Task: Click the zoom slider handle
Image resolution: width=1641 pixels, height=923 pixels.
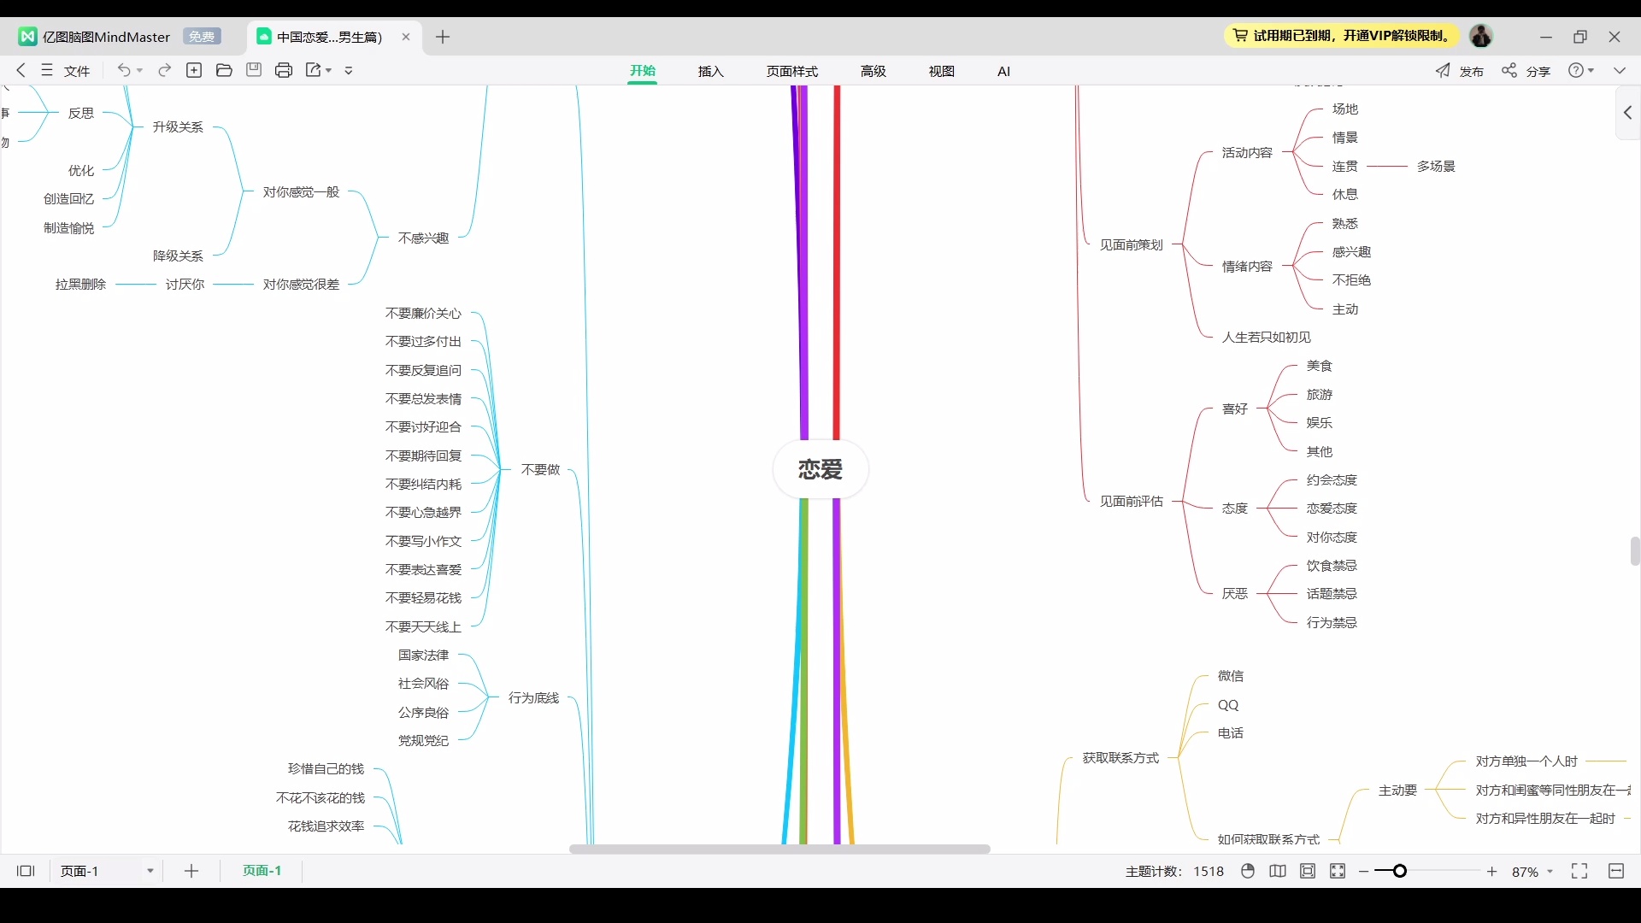Action: (x=1399, y=871)
